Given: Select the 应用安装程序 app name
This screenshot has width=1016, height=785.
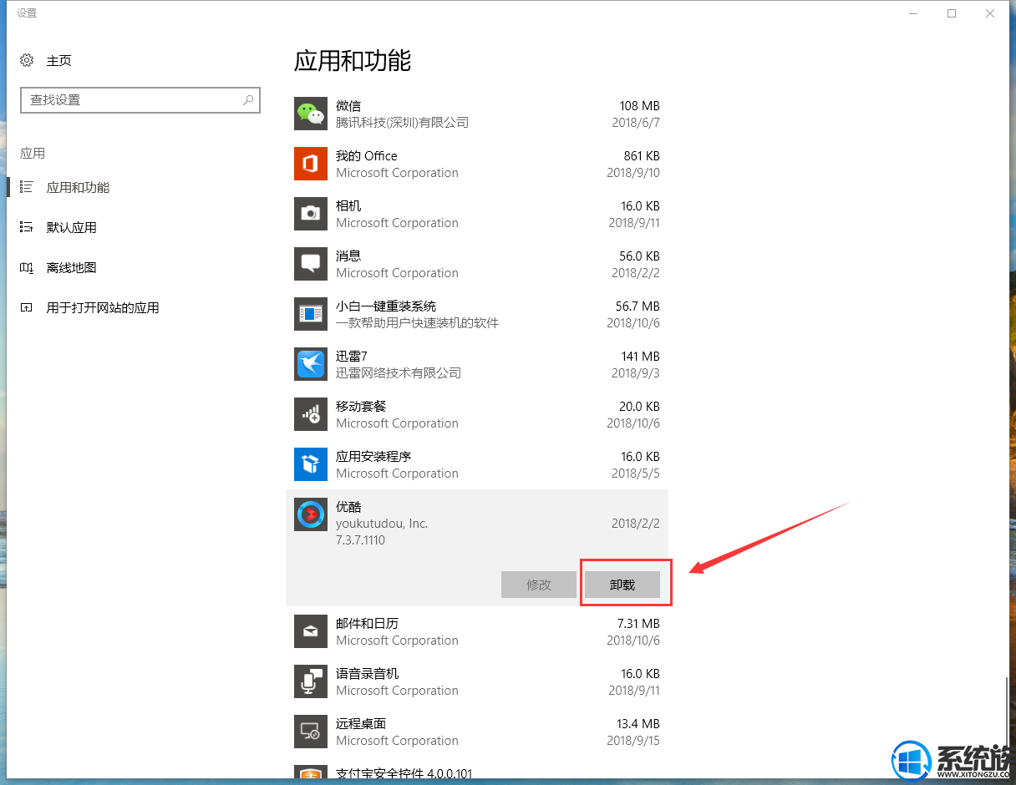Looking at the screenshot, I should 373,456.
